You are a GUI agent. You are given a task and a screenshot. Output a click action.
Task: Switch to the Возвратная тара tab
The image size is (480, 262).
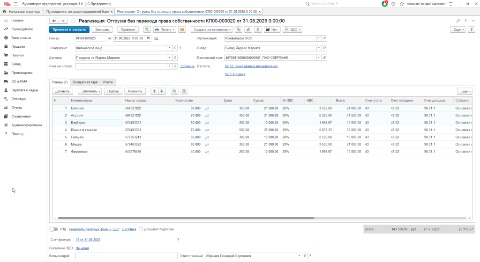point(85,82)
